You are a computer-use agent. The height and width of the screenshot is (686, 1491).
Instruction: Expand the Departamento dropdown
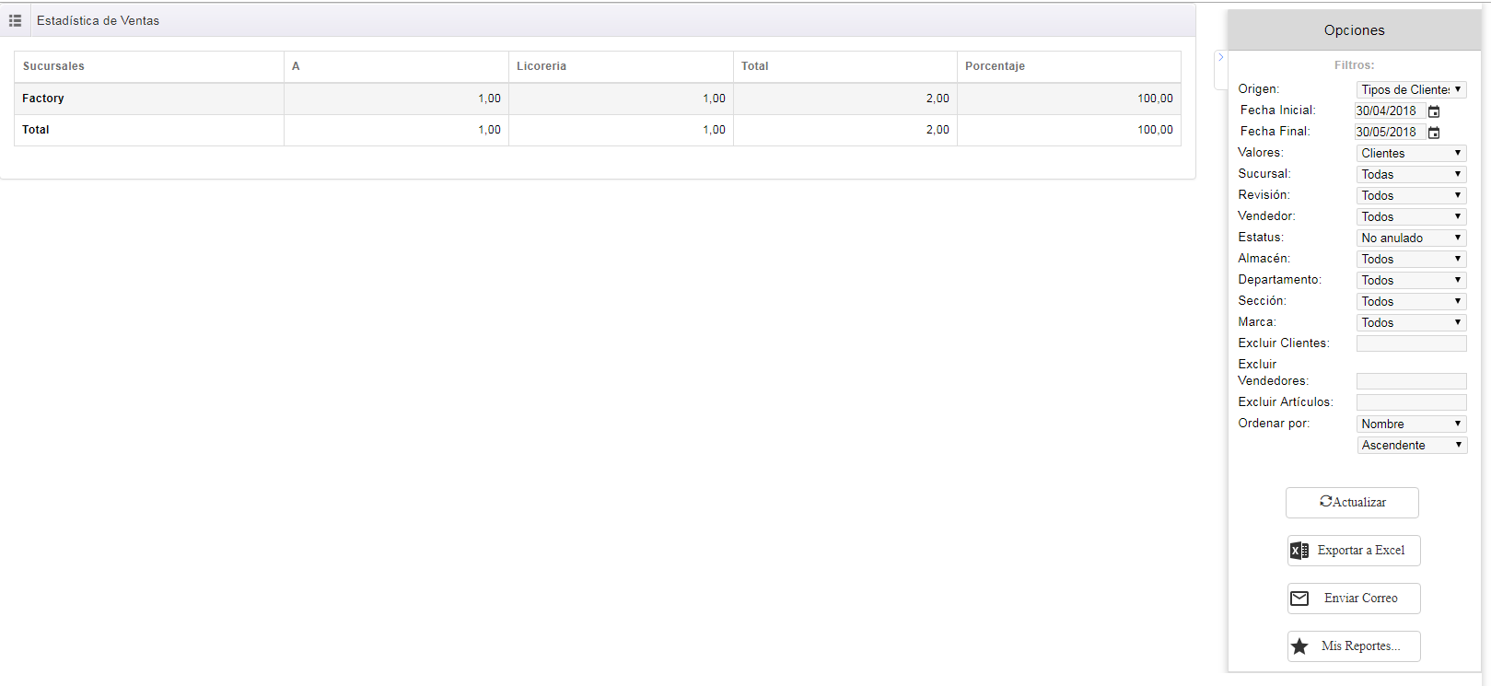point(1411,280)
